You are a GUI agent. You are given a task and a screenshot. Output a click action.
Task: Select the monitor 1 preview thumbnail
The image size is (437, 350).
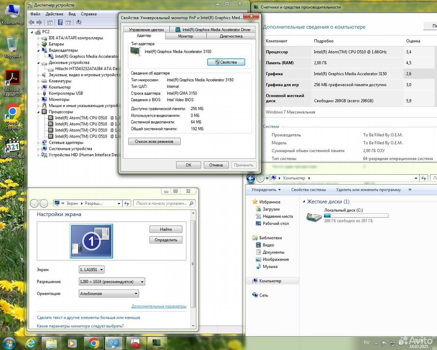91,241
